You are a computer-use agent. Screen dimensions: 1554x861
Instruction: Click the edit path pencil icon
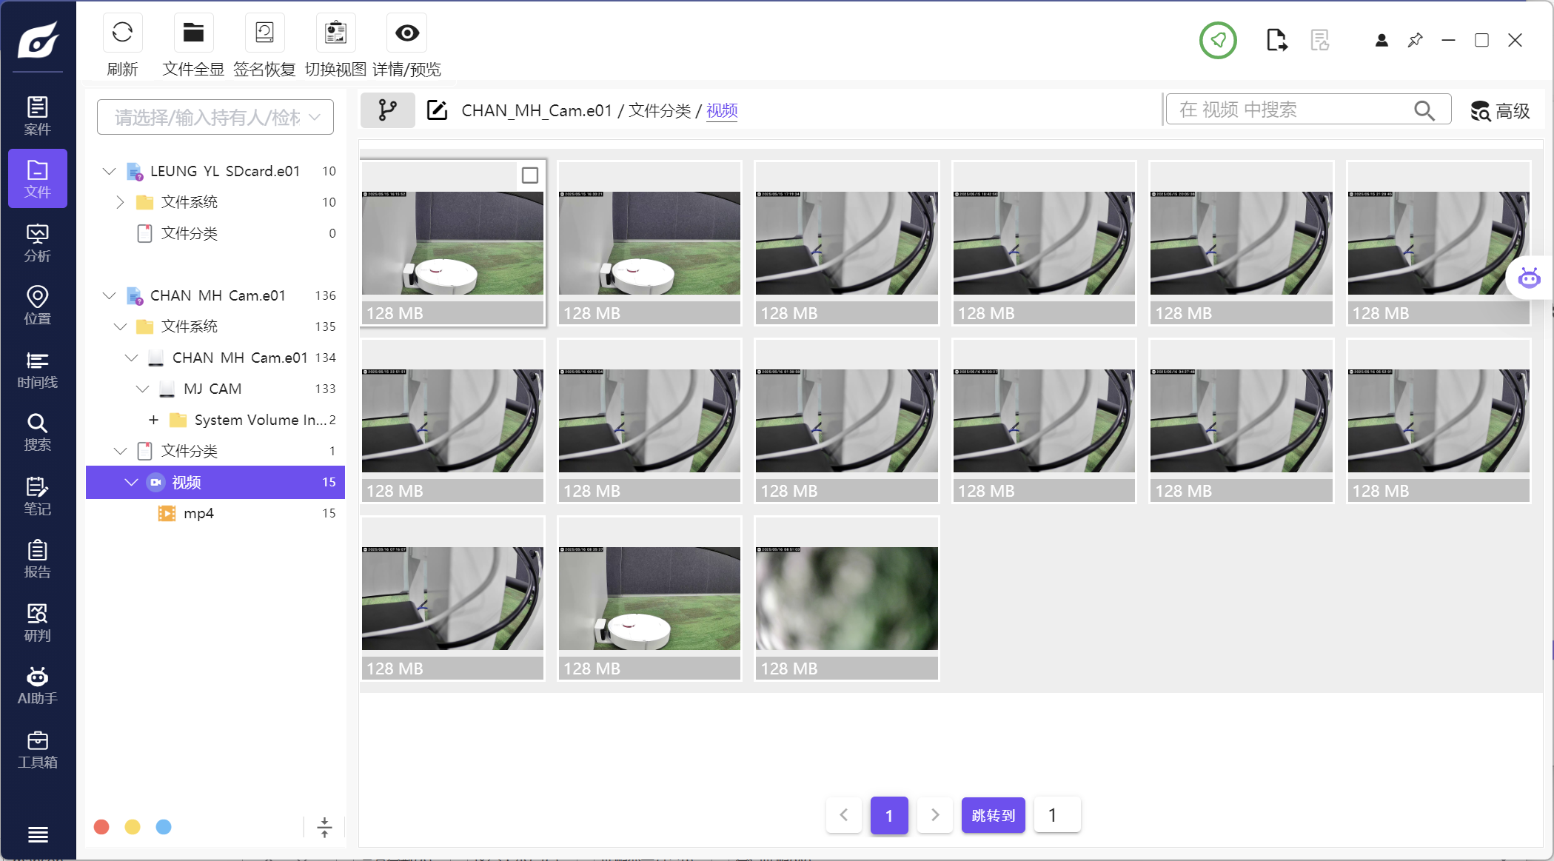[437, 110]
